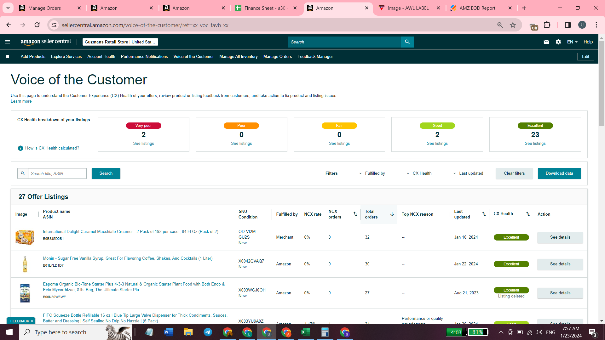
Task: Click the Search title, ASIN field
Action: coord(57,173)
